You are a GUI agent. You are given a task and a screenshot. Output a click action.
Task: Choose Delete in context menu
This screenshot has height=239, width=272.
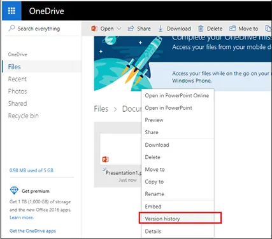[x=152, y=157]
